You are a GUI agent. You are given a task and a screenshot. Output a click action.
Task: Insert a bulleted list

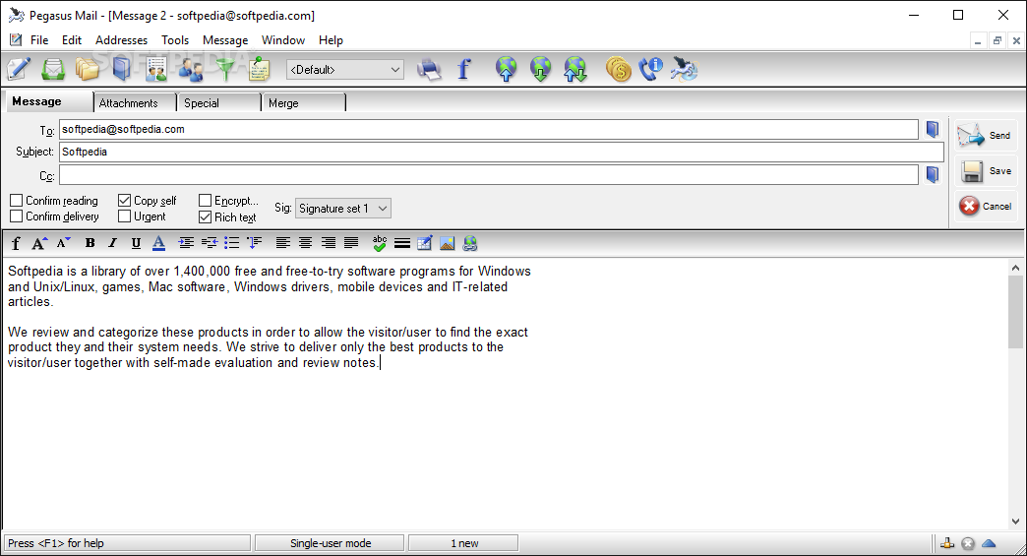pos(231,243)
